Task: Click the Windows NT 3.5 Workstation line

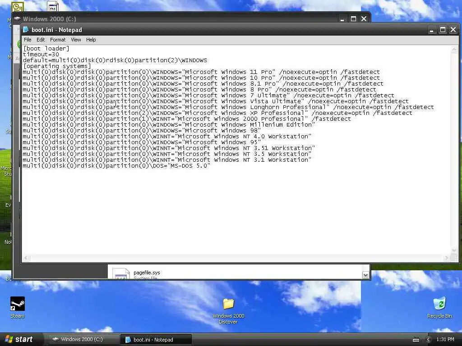Action: point(167,155)
